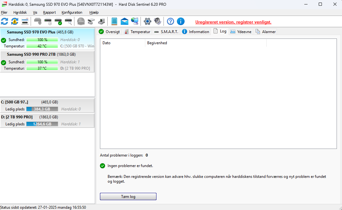Viewport: 342px width, 210px height.
Task: Click the 'Harddisk: 1' text beside 1264,6 GB
Action: pyautogui.click(x=71, y=124)
